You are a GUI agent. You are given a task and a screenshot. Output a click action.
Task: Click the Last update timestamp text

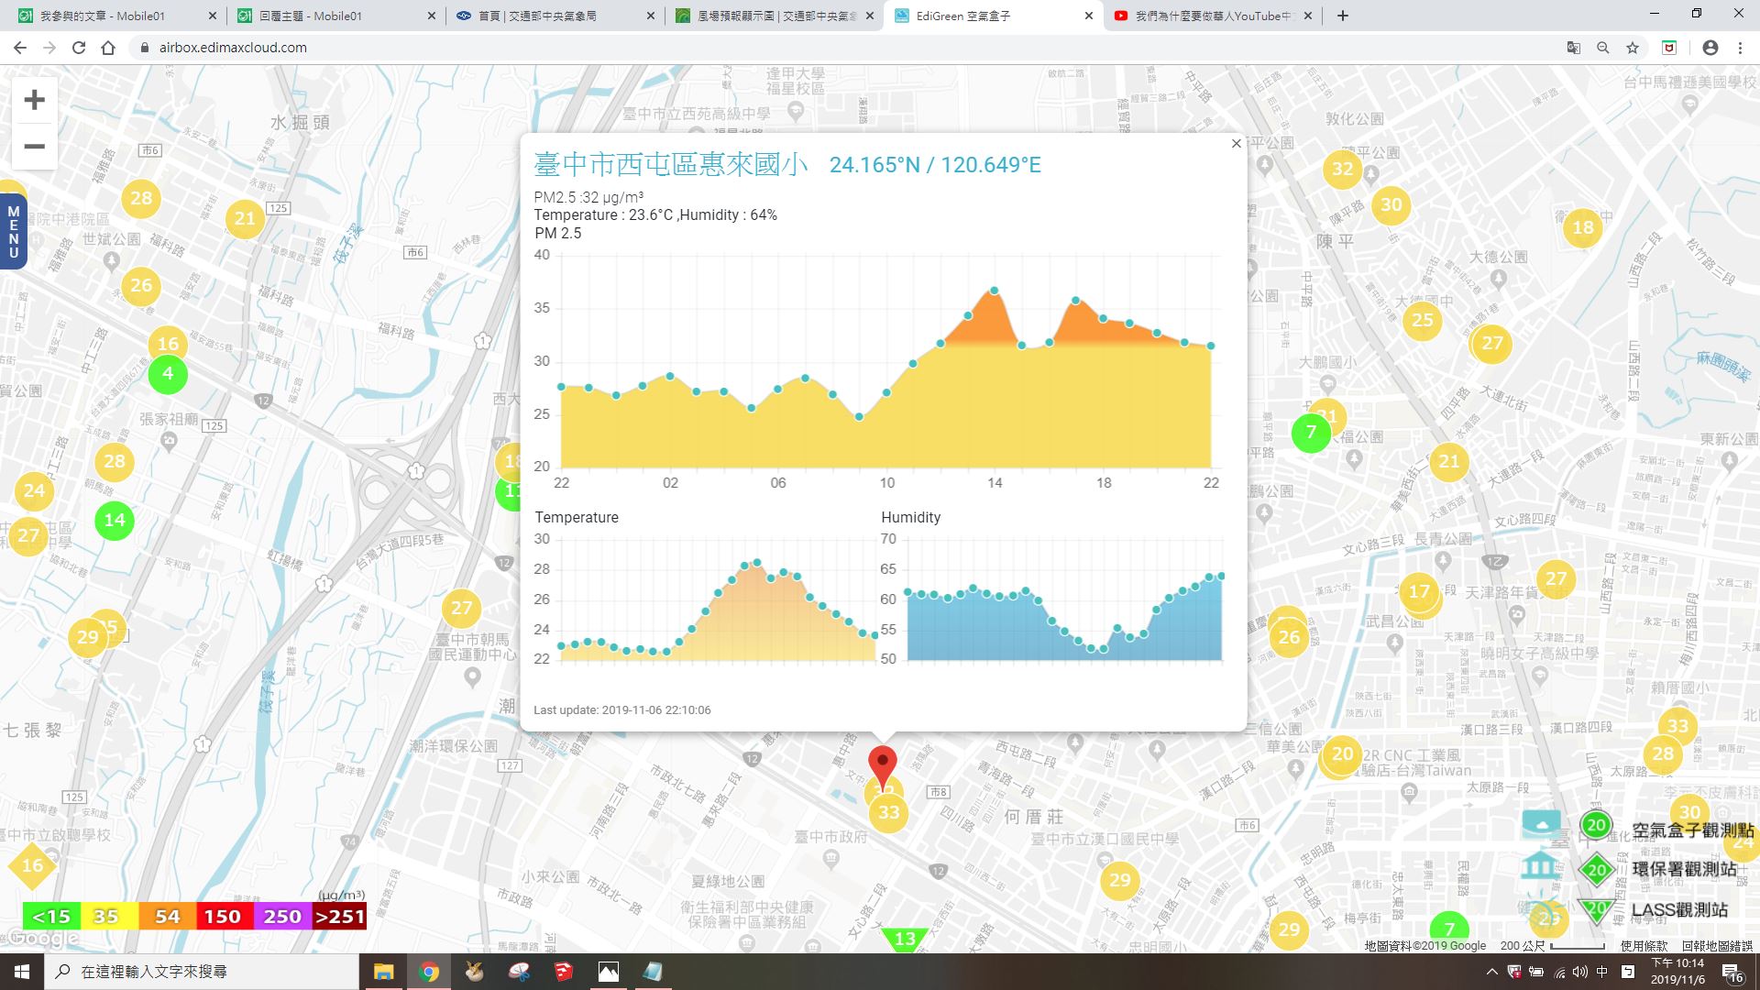(622, 710)
